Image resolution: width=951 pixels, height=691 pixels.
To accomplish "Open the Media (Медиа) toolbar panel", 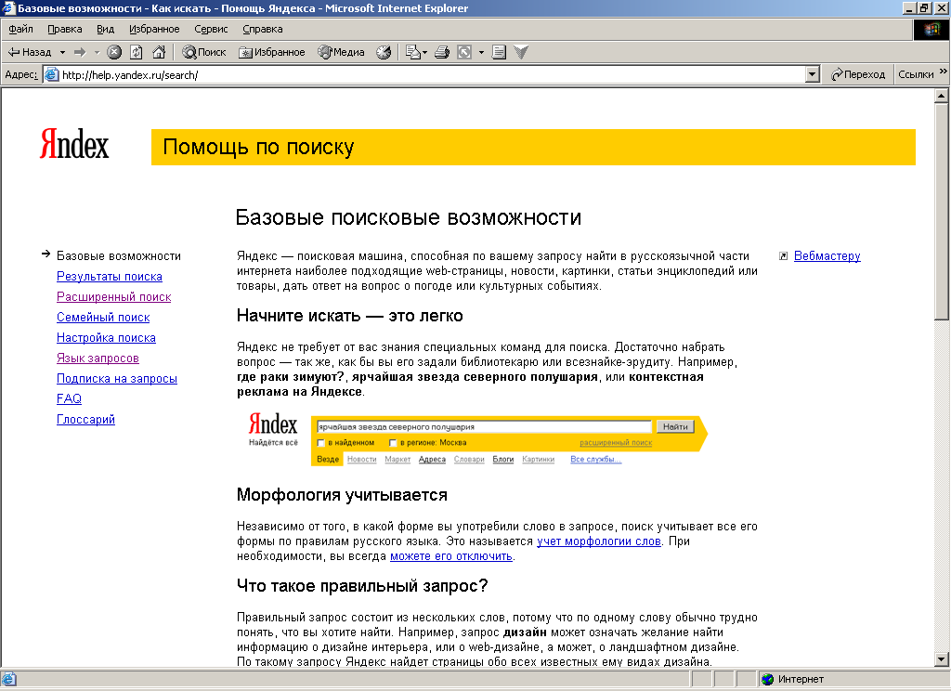I will click(x=342, y=52).
